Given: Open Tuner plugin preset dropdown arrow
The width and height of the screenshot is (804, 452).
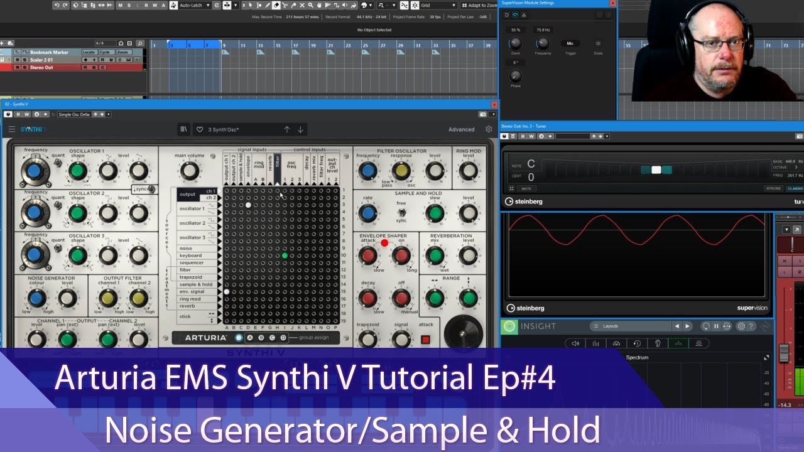Looking at the screenshot, I should click(x=607, y=136).
